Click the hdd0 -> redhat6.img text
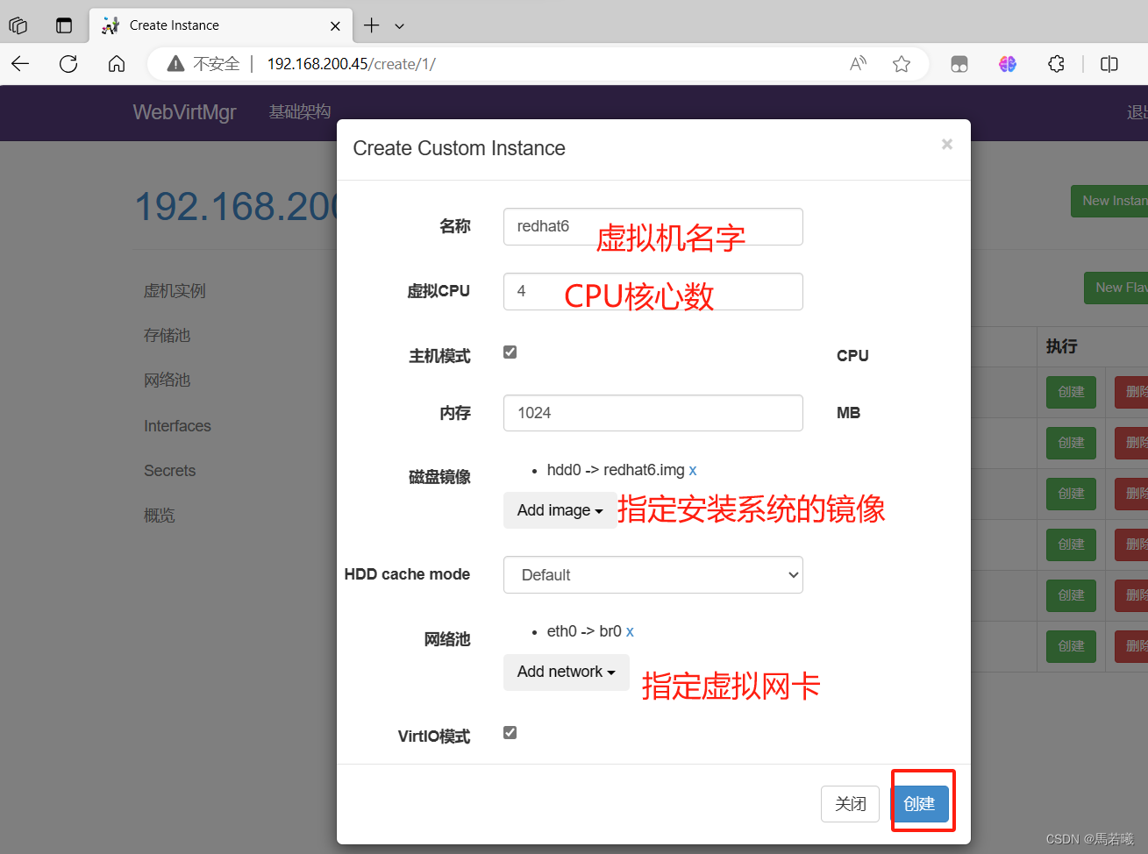The height and width of the screenshot is (854, 1148). tap(616, 471)
